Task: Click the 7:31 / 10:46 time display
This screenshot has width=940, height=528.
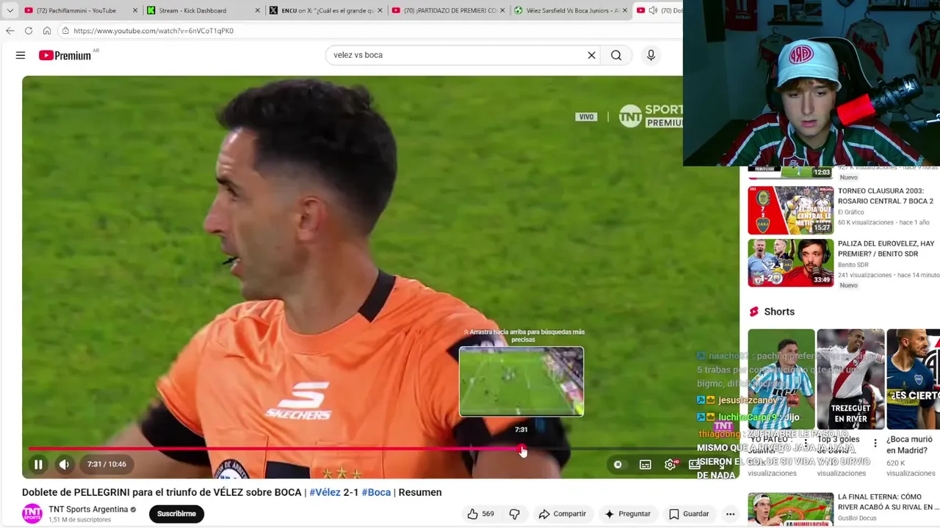Action: [x=106, y=464]
